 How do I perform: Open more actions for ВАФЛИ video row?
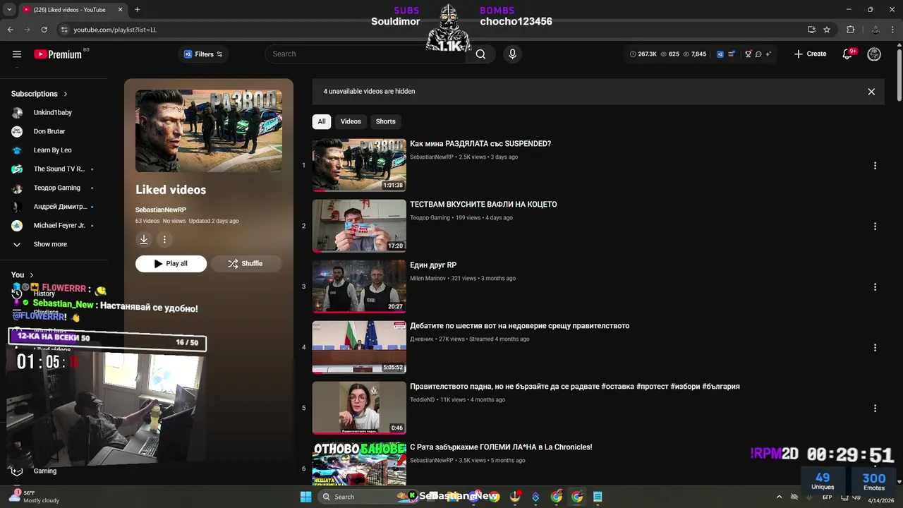tap(875, 226)
